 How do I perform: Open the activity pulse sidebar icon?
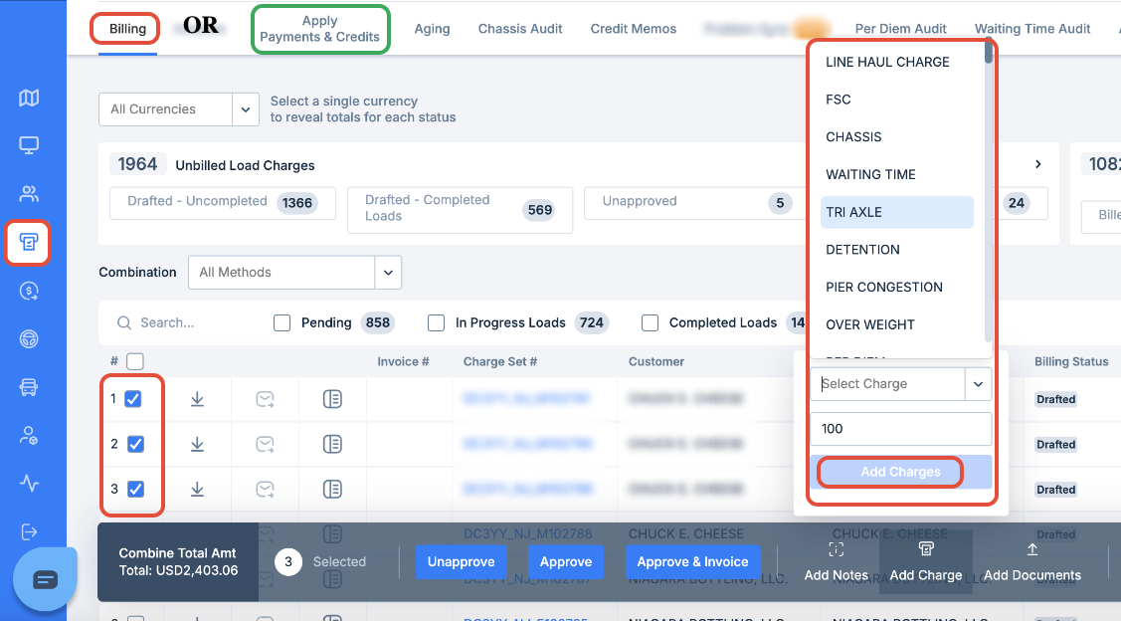pyautogui.click(x=29, y=484)
